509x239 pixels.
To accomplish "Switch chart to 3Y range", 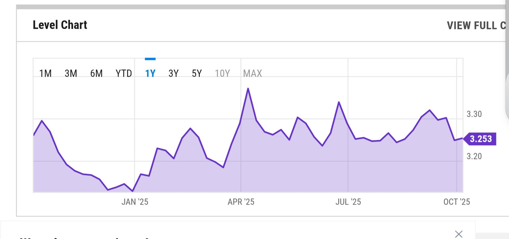I will tap(173, 74).
